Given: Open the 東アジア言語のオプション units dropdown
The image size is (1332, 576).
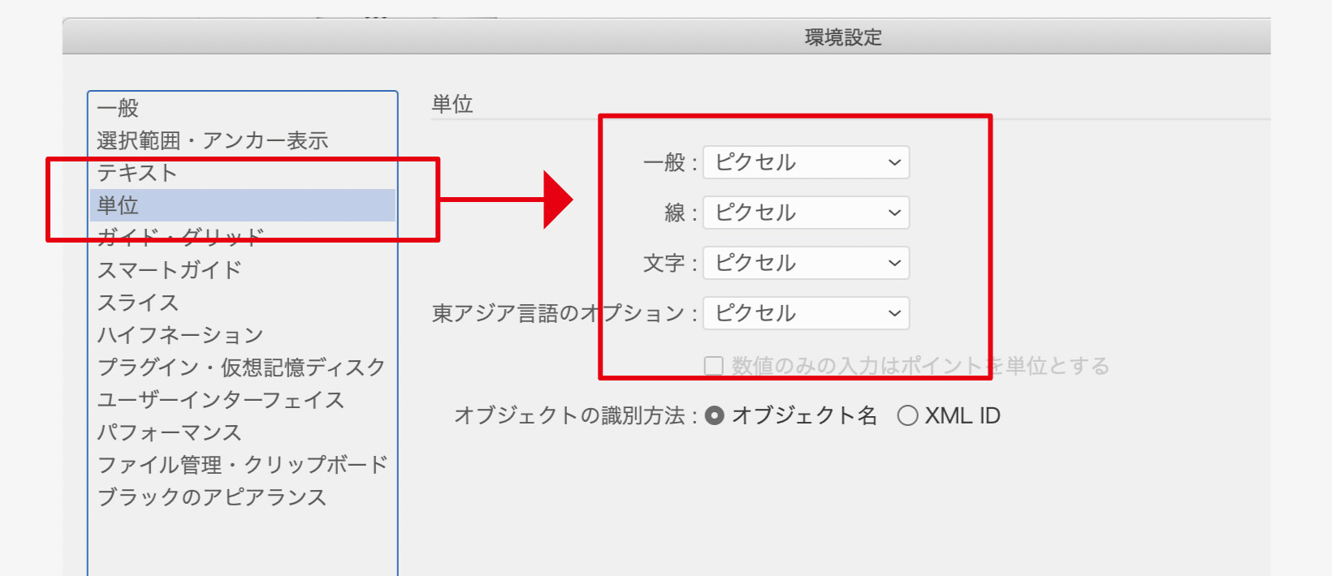Looking at the screenshot, I should [x=806, y=313].
